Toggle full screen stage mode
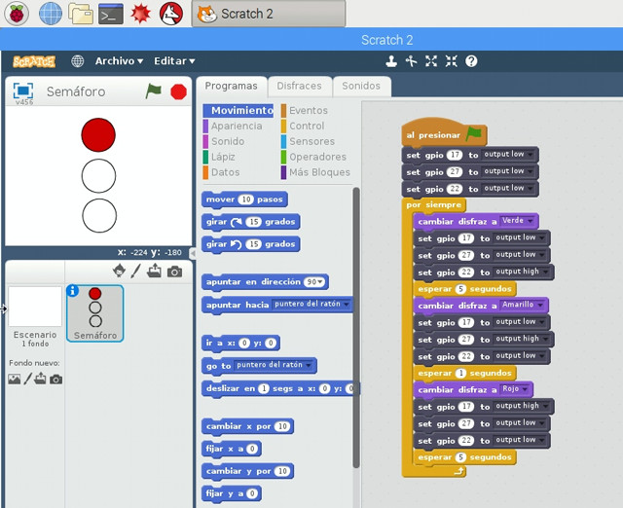This screenshot has height=508, width=623. [x=23, y=91]
